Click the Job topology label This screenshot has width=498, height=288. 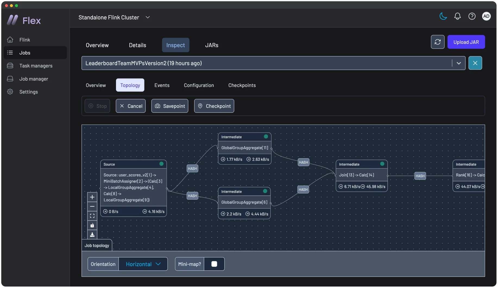pyautogui.click(x=97, y=245)
